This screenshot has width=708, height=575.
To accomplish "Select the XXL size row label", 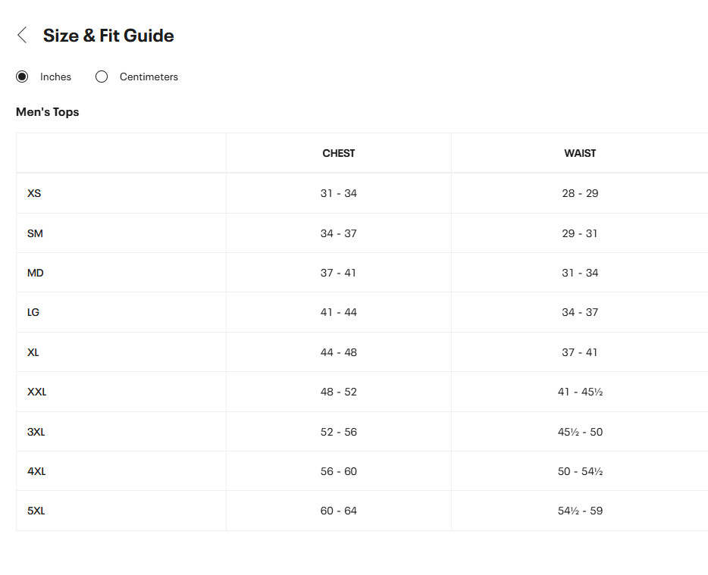I will tap(37, 392).
